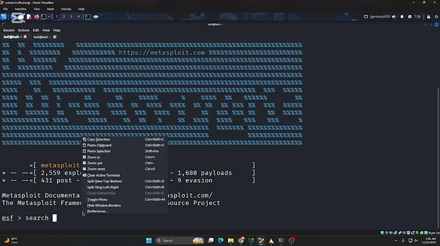Choose Toggle Menu in context menu
The width and height of the screenshot is (440, 246).
[x=124, y=200]
